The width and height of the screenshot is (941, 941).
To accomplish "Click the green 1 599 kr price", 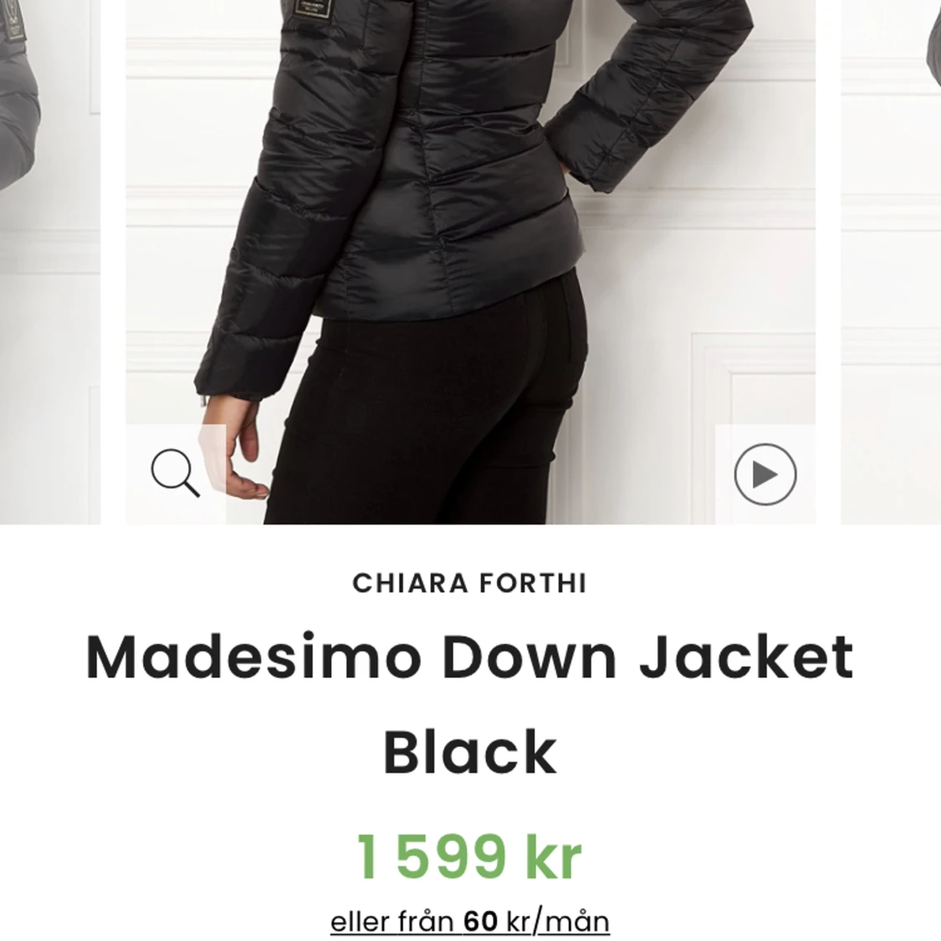I will [470, 857].
